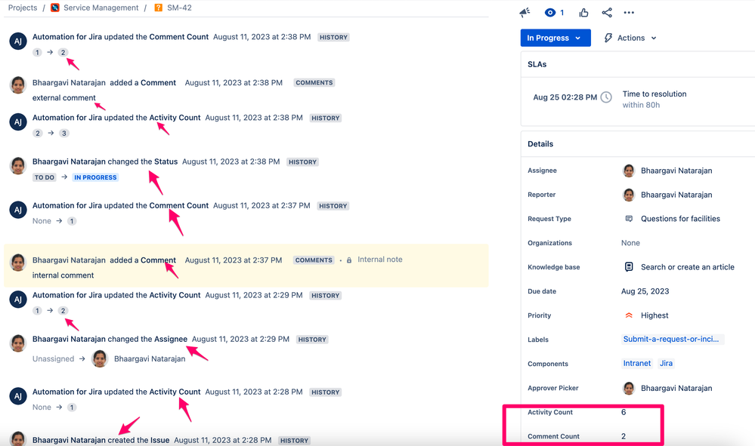Click the Questions for facilities request type
Screen dimensions: 755x446
(680, 219)
